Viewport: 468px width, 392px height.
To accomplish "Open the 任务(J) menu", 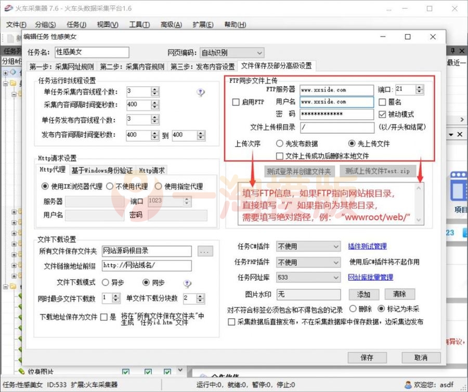I will pos(76,25).
